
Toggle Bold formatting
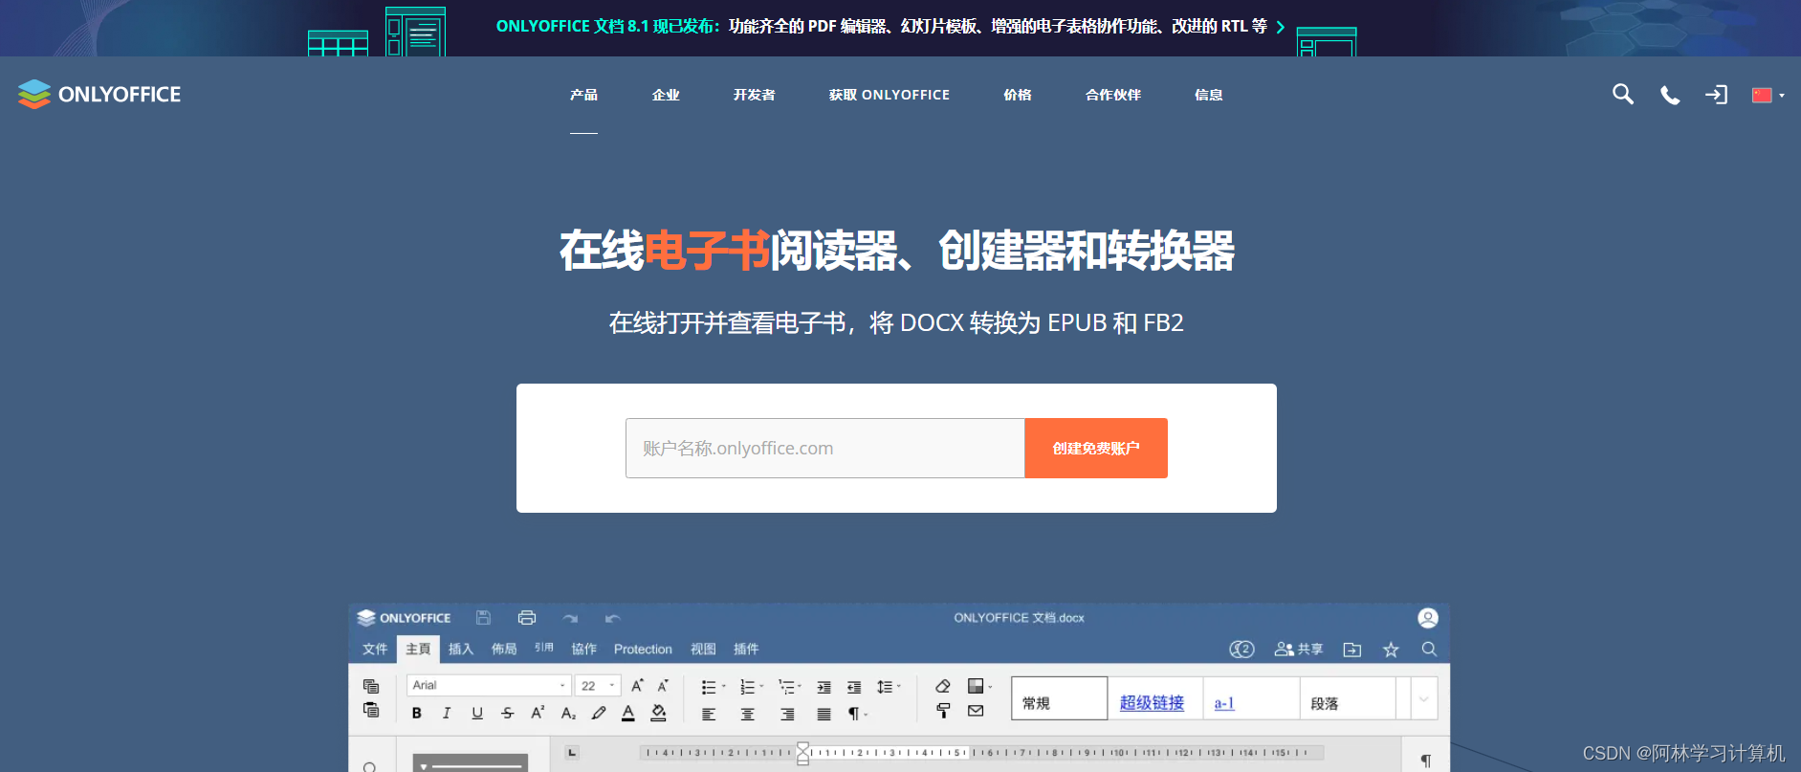pos(416,713)
